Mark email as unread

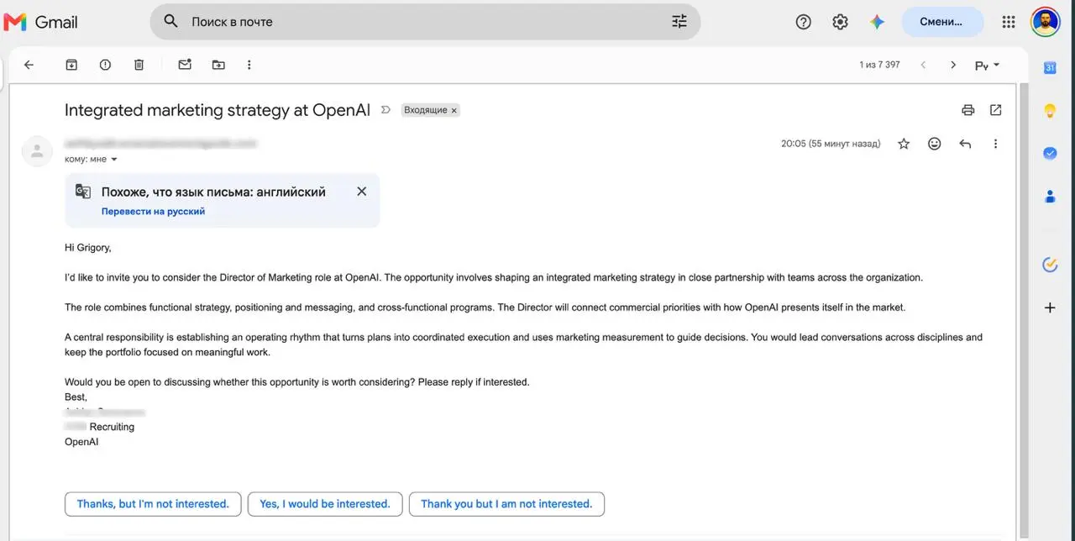185,65
